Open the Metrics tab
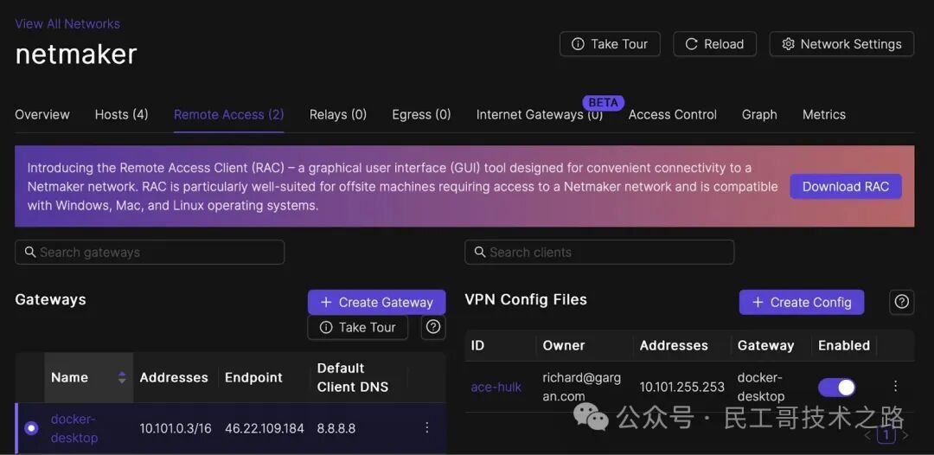The width and height of the screenshot is (934, 455). [x=823, y=114]
